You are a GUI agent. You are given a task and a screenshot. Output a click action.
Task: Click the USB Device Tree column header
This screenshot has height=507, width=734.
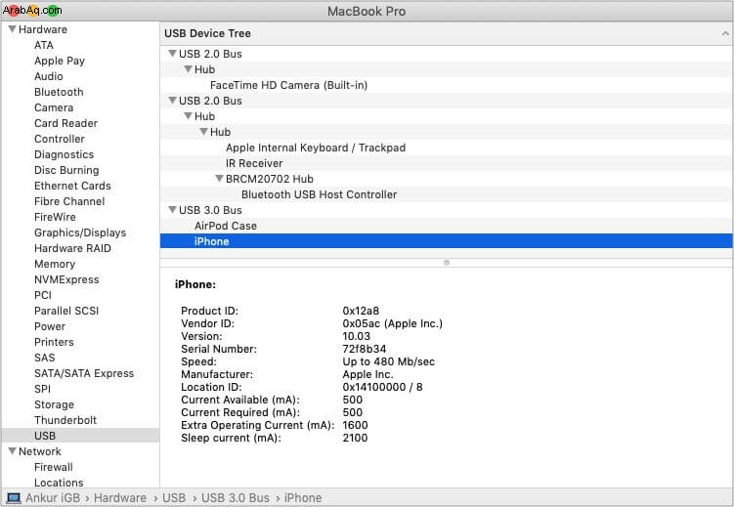(x=446, y=33)
